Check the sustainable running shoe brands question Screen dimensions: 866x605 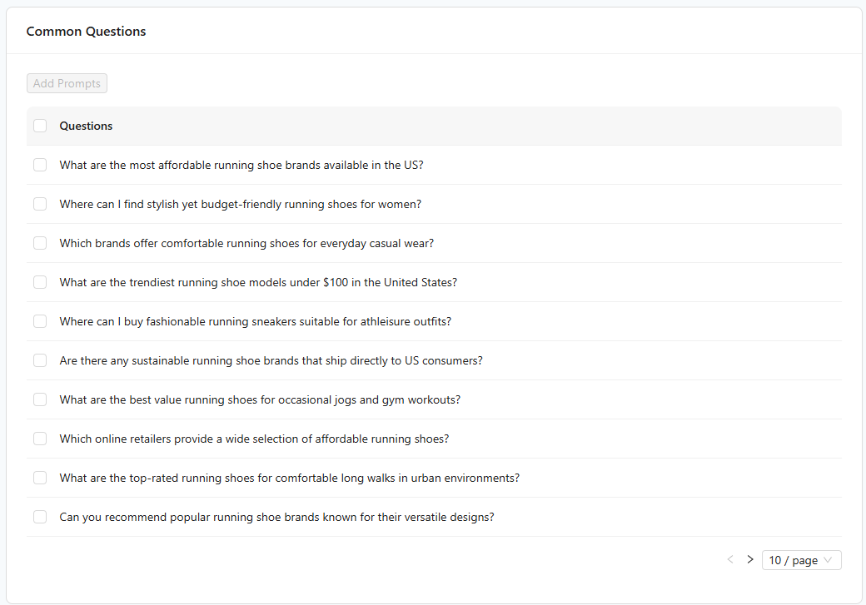tap(40, 360)
